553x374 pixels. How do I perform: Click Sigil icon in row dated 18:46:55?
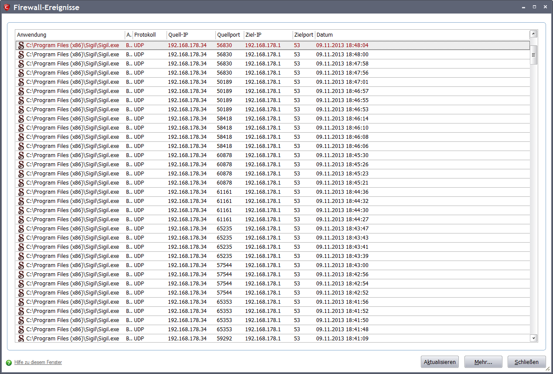[x=21, y=100]
